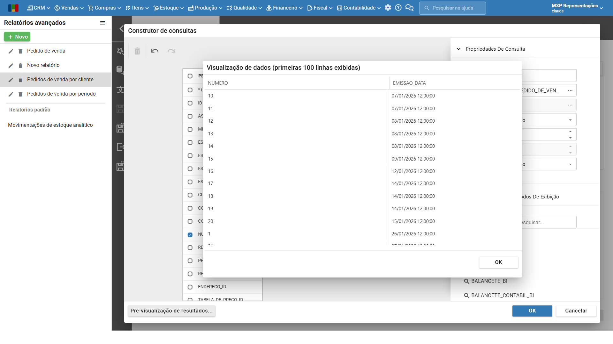
Task: Click OK in data preview dialog
Action: [498, 262]
